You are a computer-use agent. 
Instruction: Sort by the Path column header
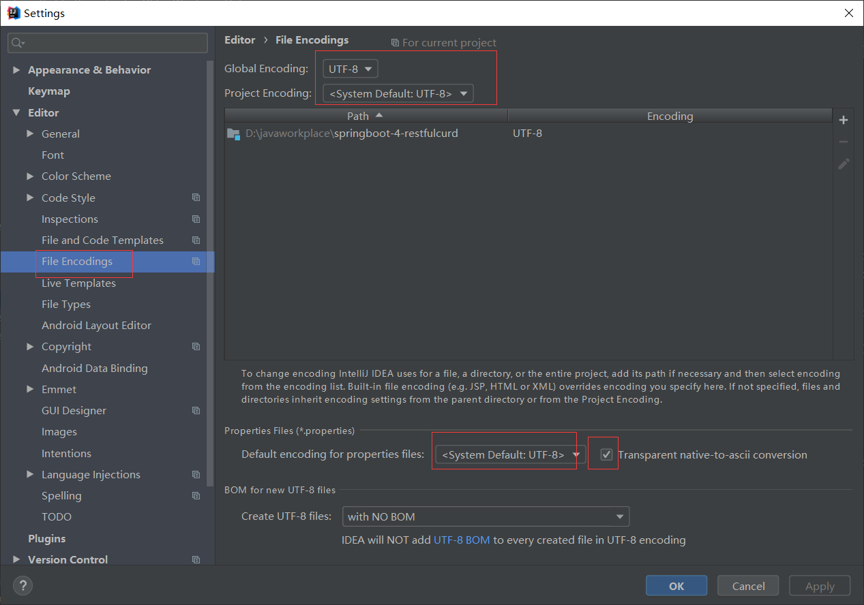point(366,116)
